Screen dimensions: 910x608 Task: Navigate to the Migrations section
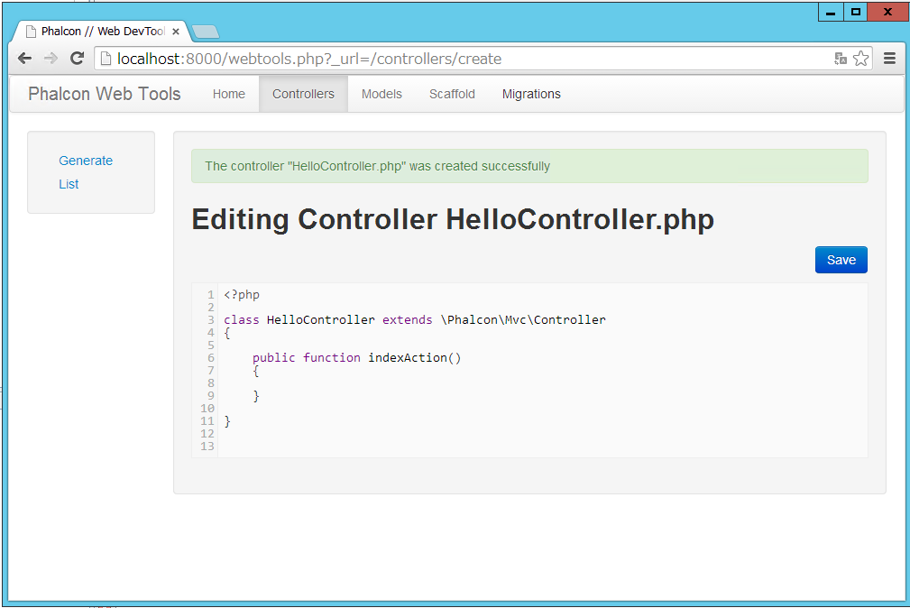pyautogui.click(x=531, y=94)
